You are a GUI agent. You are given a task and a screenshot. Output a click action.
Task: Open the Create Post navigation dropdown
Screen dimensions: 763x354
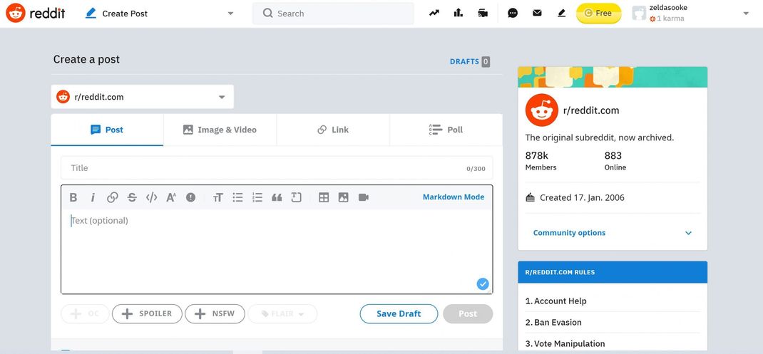tap(160, 14)
